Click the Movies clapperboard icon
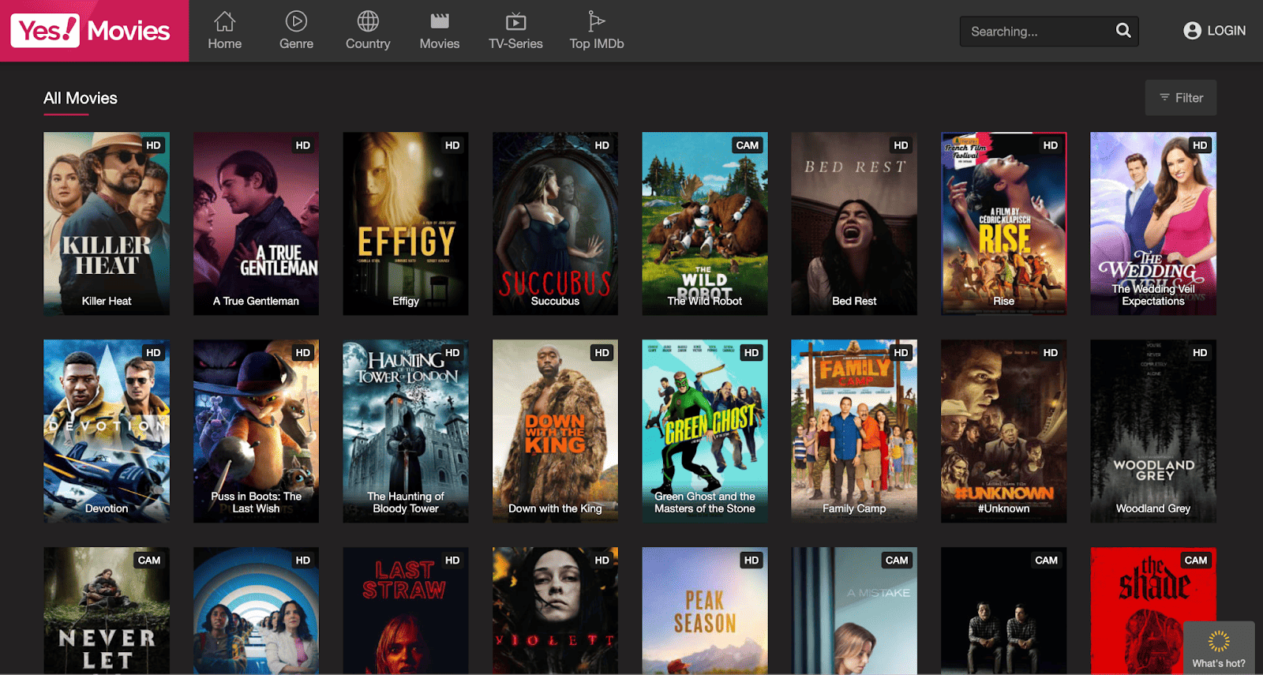The width and height of the screenshot is (1263, 675). point(440,21)
